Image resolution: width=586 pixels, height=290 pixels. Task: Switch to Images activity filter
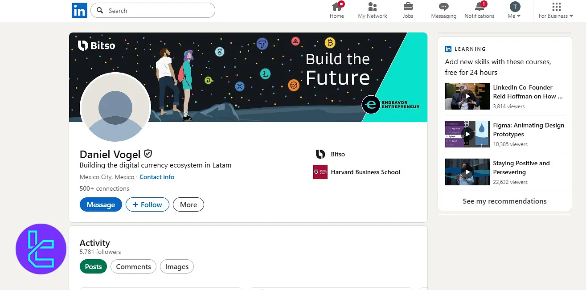click(x=177, y=267)
